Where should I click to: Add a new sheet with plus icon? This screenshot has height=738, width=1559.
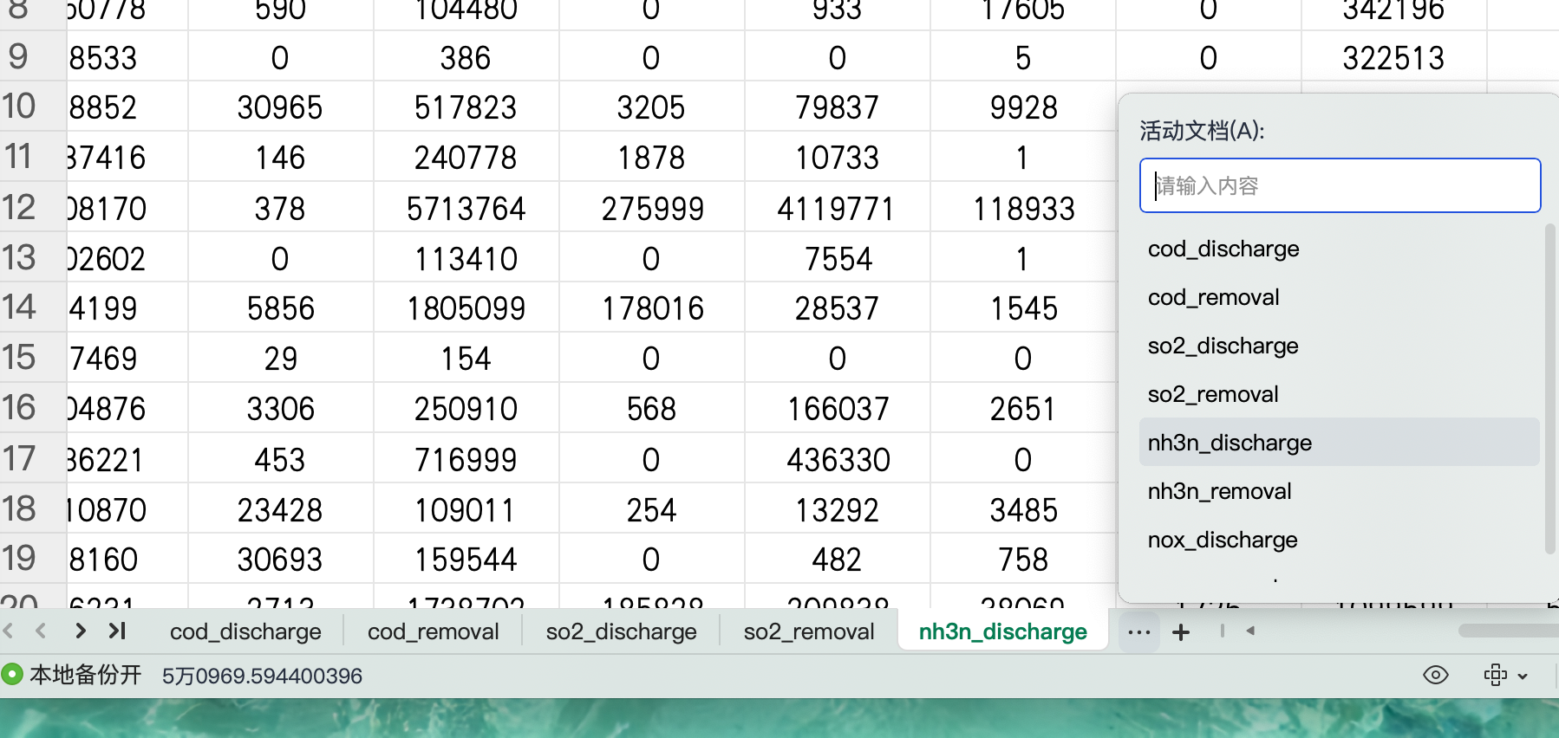(x=1180, y=632)
